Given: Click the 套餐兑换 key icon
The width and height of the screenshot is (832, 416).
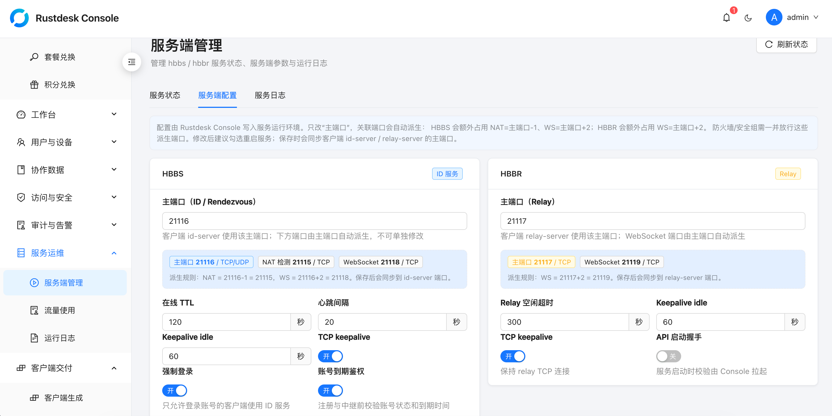Looking at the screenshot, I should tap(34, 57).
